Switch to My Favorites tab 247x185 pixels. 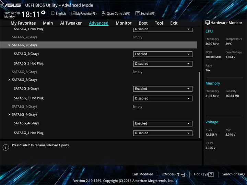23,23
